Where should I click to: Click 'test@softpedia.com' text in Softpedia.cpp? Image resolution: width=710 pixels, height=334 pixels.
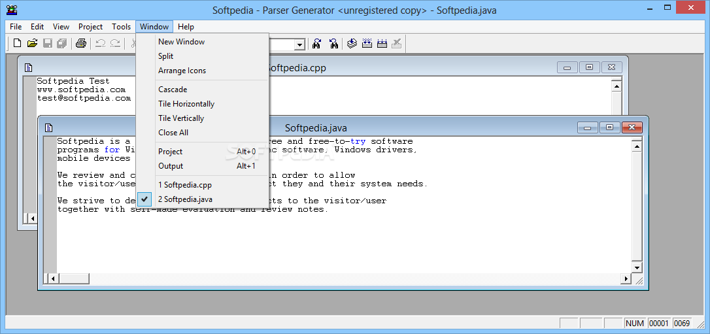84,98
